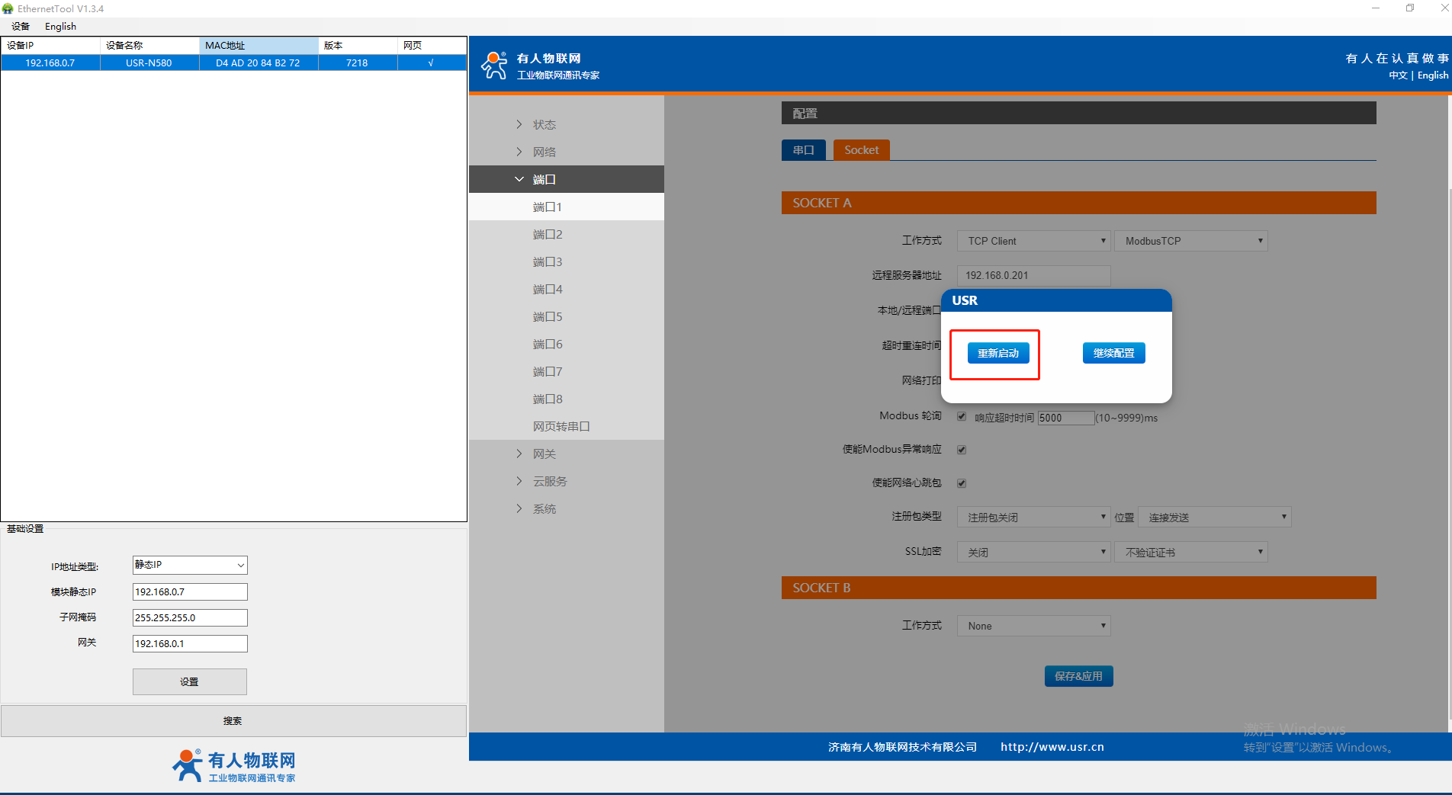1452x795 pixels.
Task: Click the 重新启动 restart button
Action: click(x=997, y=353)
